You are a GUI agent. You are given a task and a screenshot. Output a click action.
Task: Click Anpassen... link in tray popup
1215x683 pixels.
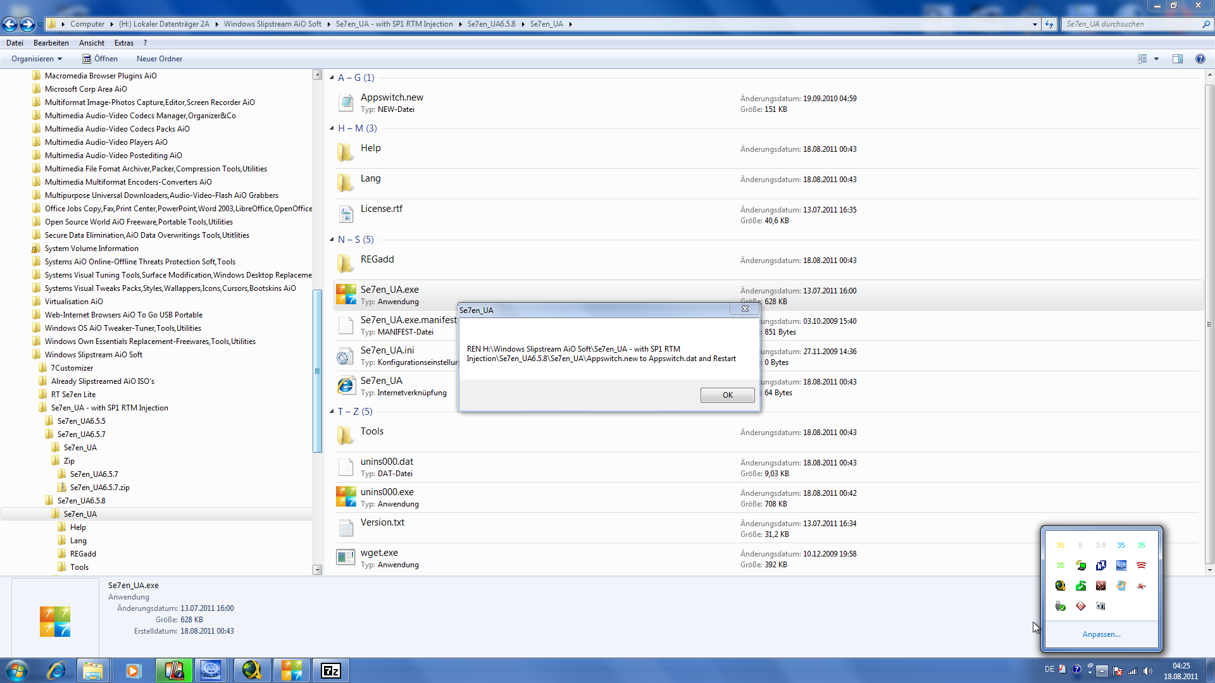(x=1101, y=634)
